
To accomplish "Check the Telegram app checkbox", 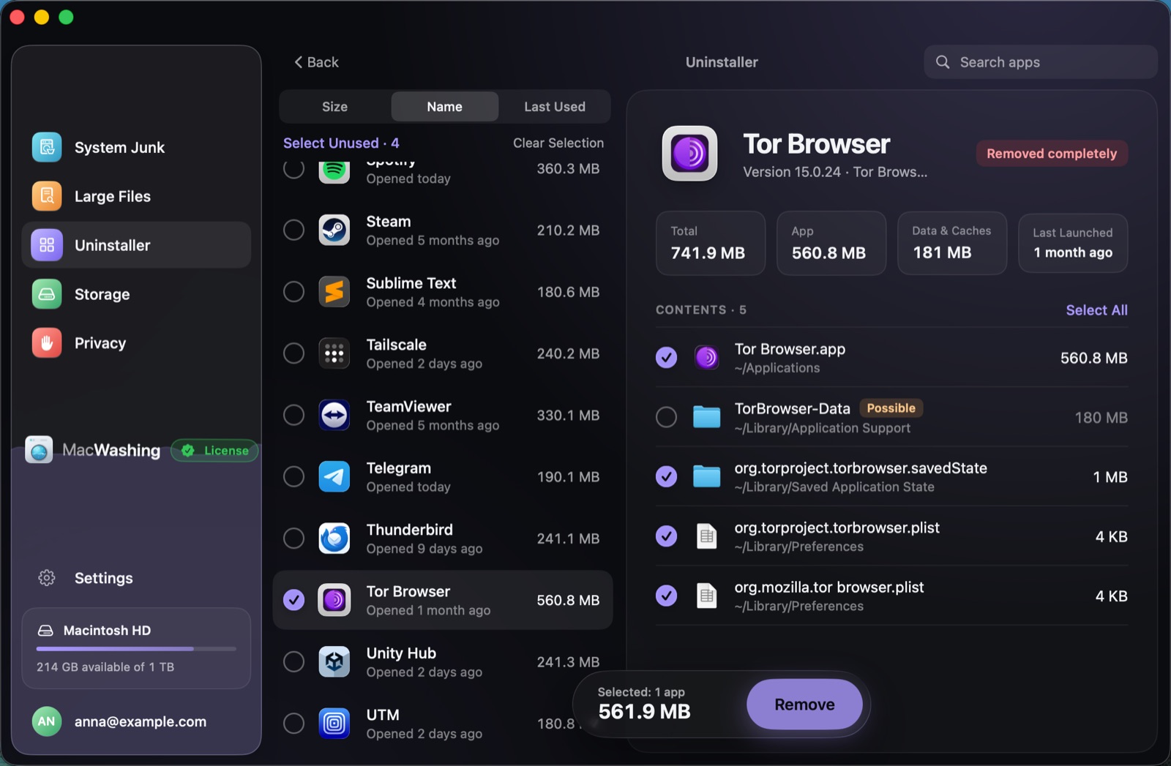I will pyautogui.click(x=294, y=477).
